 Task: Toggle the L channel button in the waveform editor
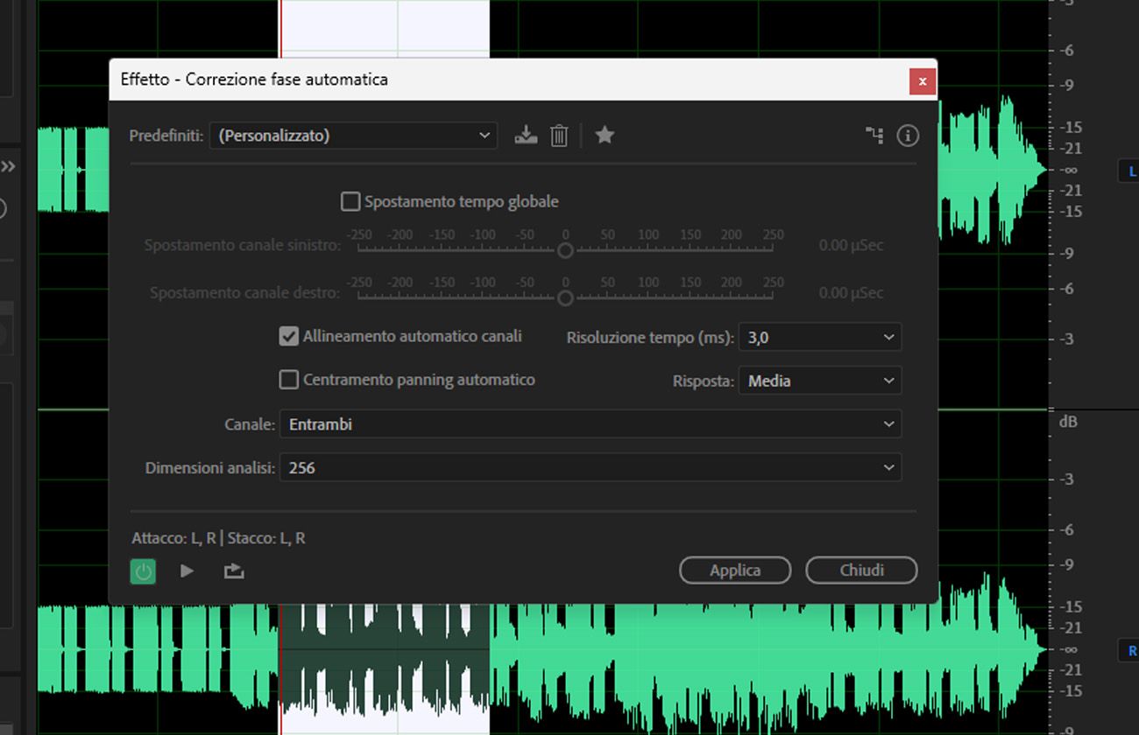[x=1129, y=171]
